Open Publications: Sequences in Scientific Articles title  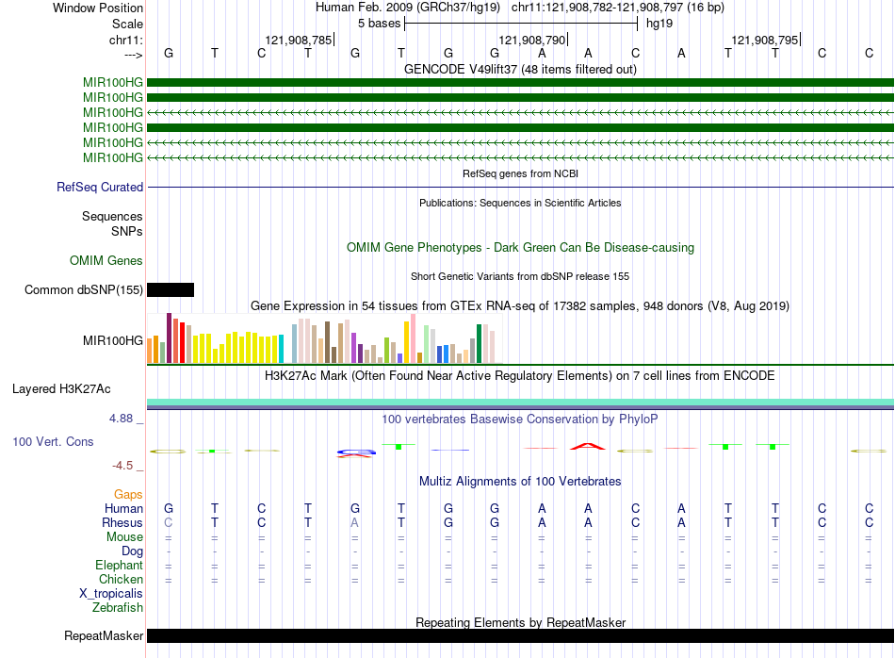tap(520, 203)
